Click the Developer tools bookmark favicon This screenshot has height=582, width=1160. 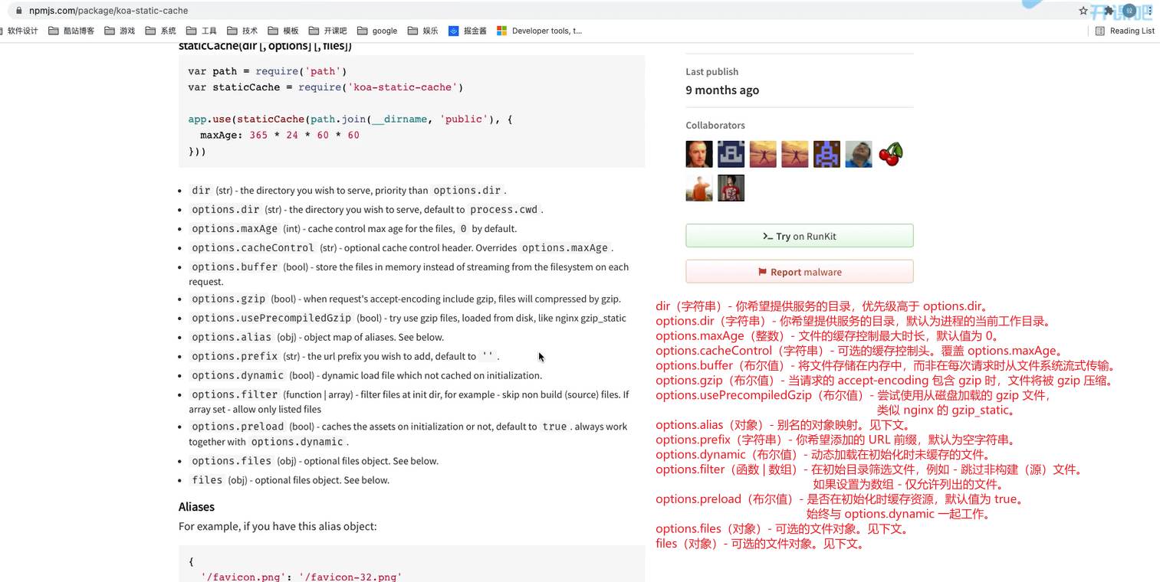pos(501,31)
